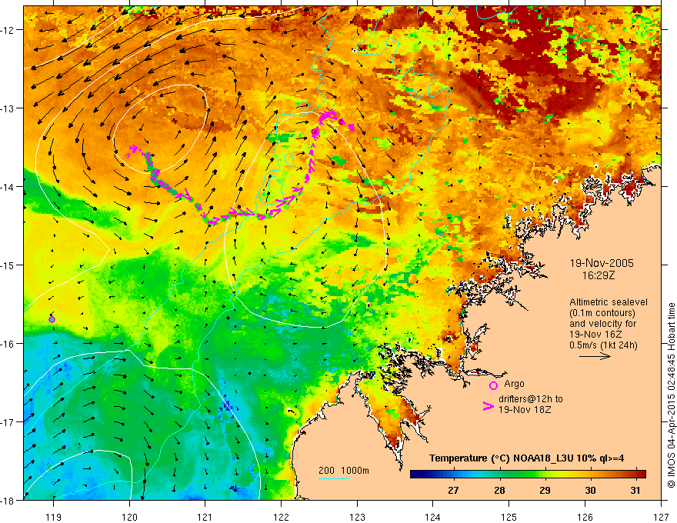Click the '19-Nov-2005' date label
Screen dimensions: 677x523
click(x=602, y=263)
